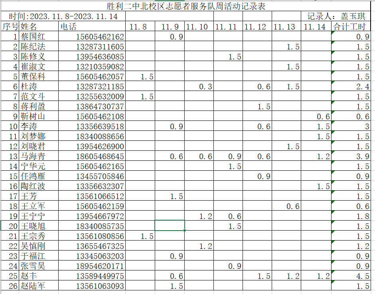Click the 11.10 date header
The image size is (375, 294).
[199, 26]
